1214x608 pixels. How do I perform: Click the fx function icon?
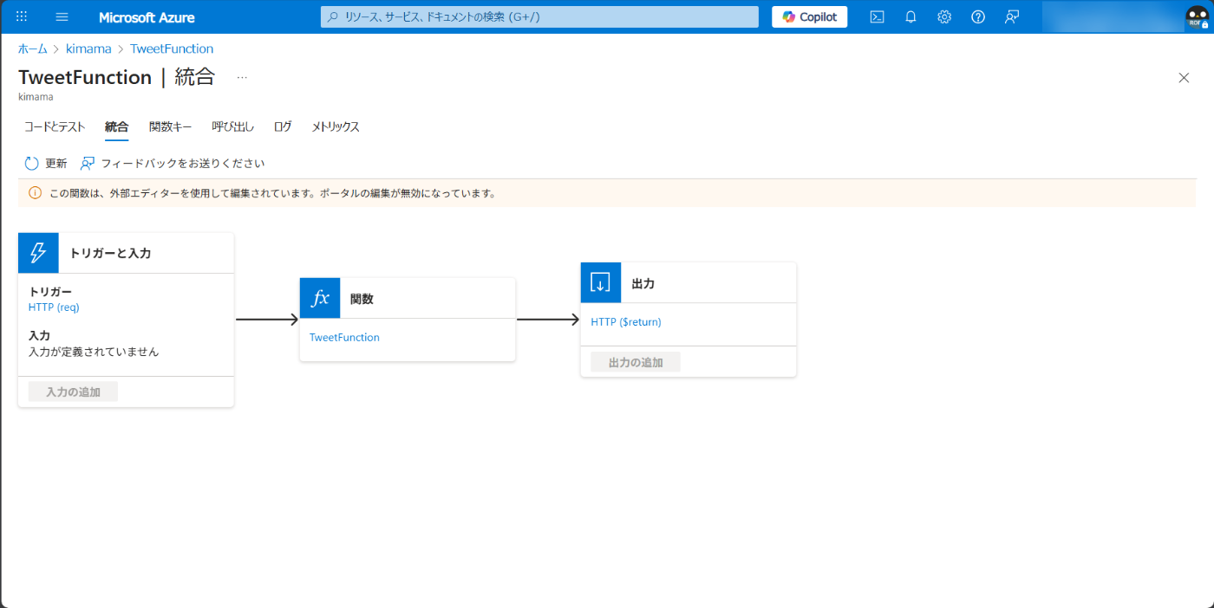[320, 298]
